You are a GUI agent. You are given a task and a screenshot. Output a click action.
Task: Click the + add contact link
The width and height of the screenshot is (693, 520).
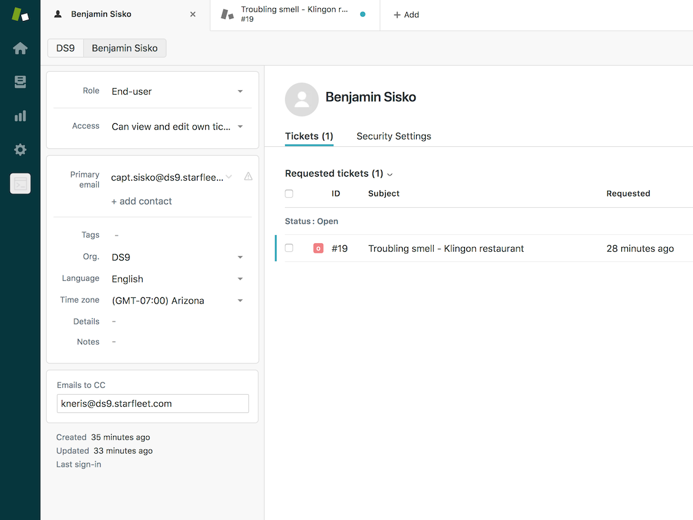pyautogui.click(x=141, y=201)
